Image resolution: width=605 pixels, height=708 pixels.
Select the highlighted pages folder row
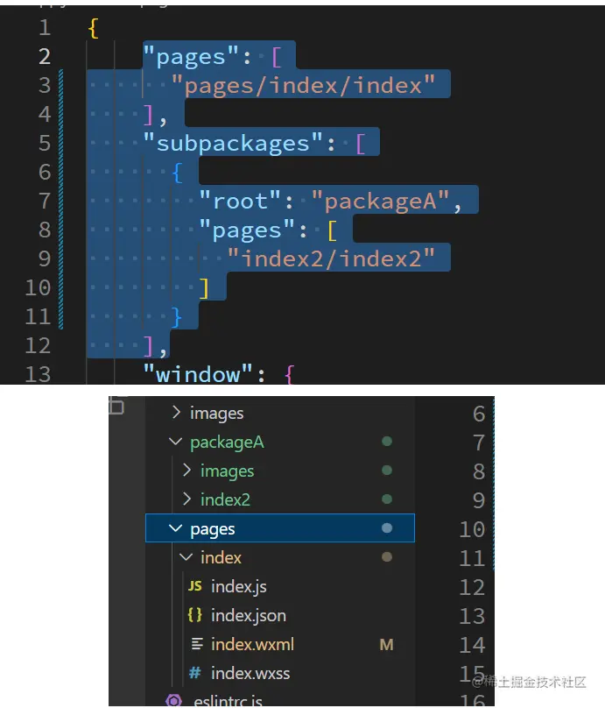click(x=280, y=527)
